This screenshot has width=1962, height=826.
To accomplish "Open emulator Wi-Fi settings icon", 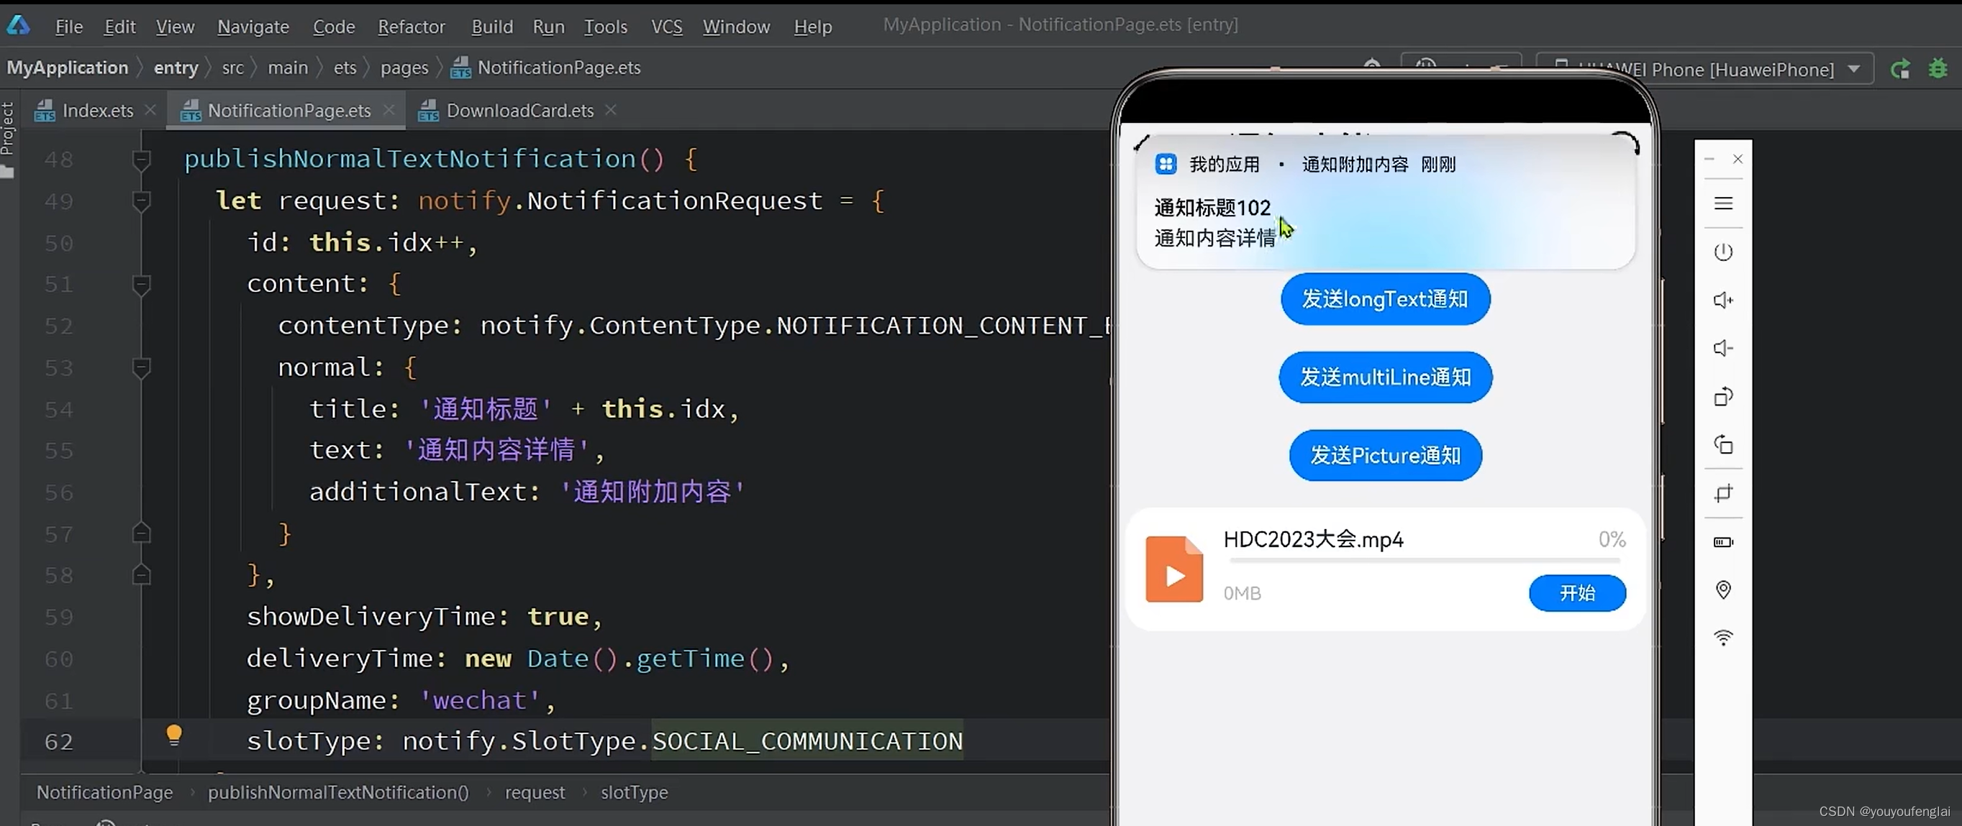I will pyautogui.click(x=1723, y=637).
